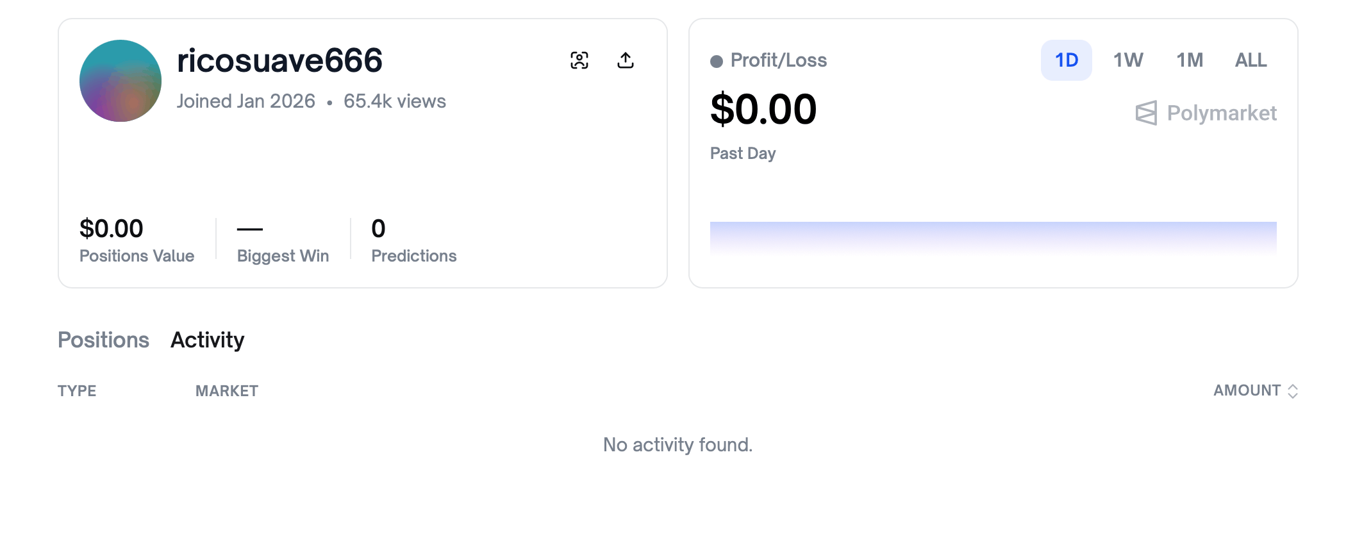Viewport: 1355px width, 559px height.
Task: Select the 1D time range
Action: tap(1067, 60)
